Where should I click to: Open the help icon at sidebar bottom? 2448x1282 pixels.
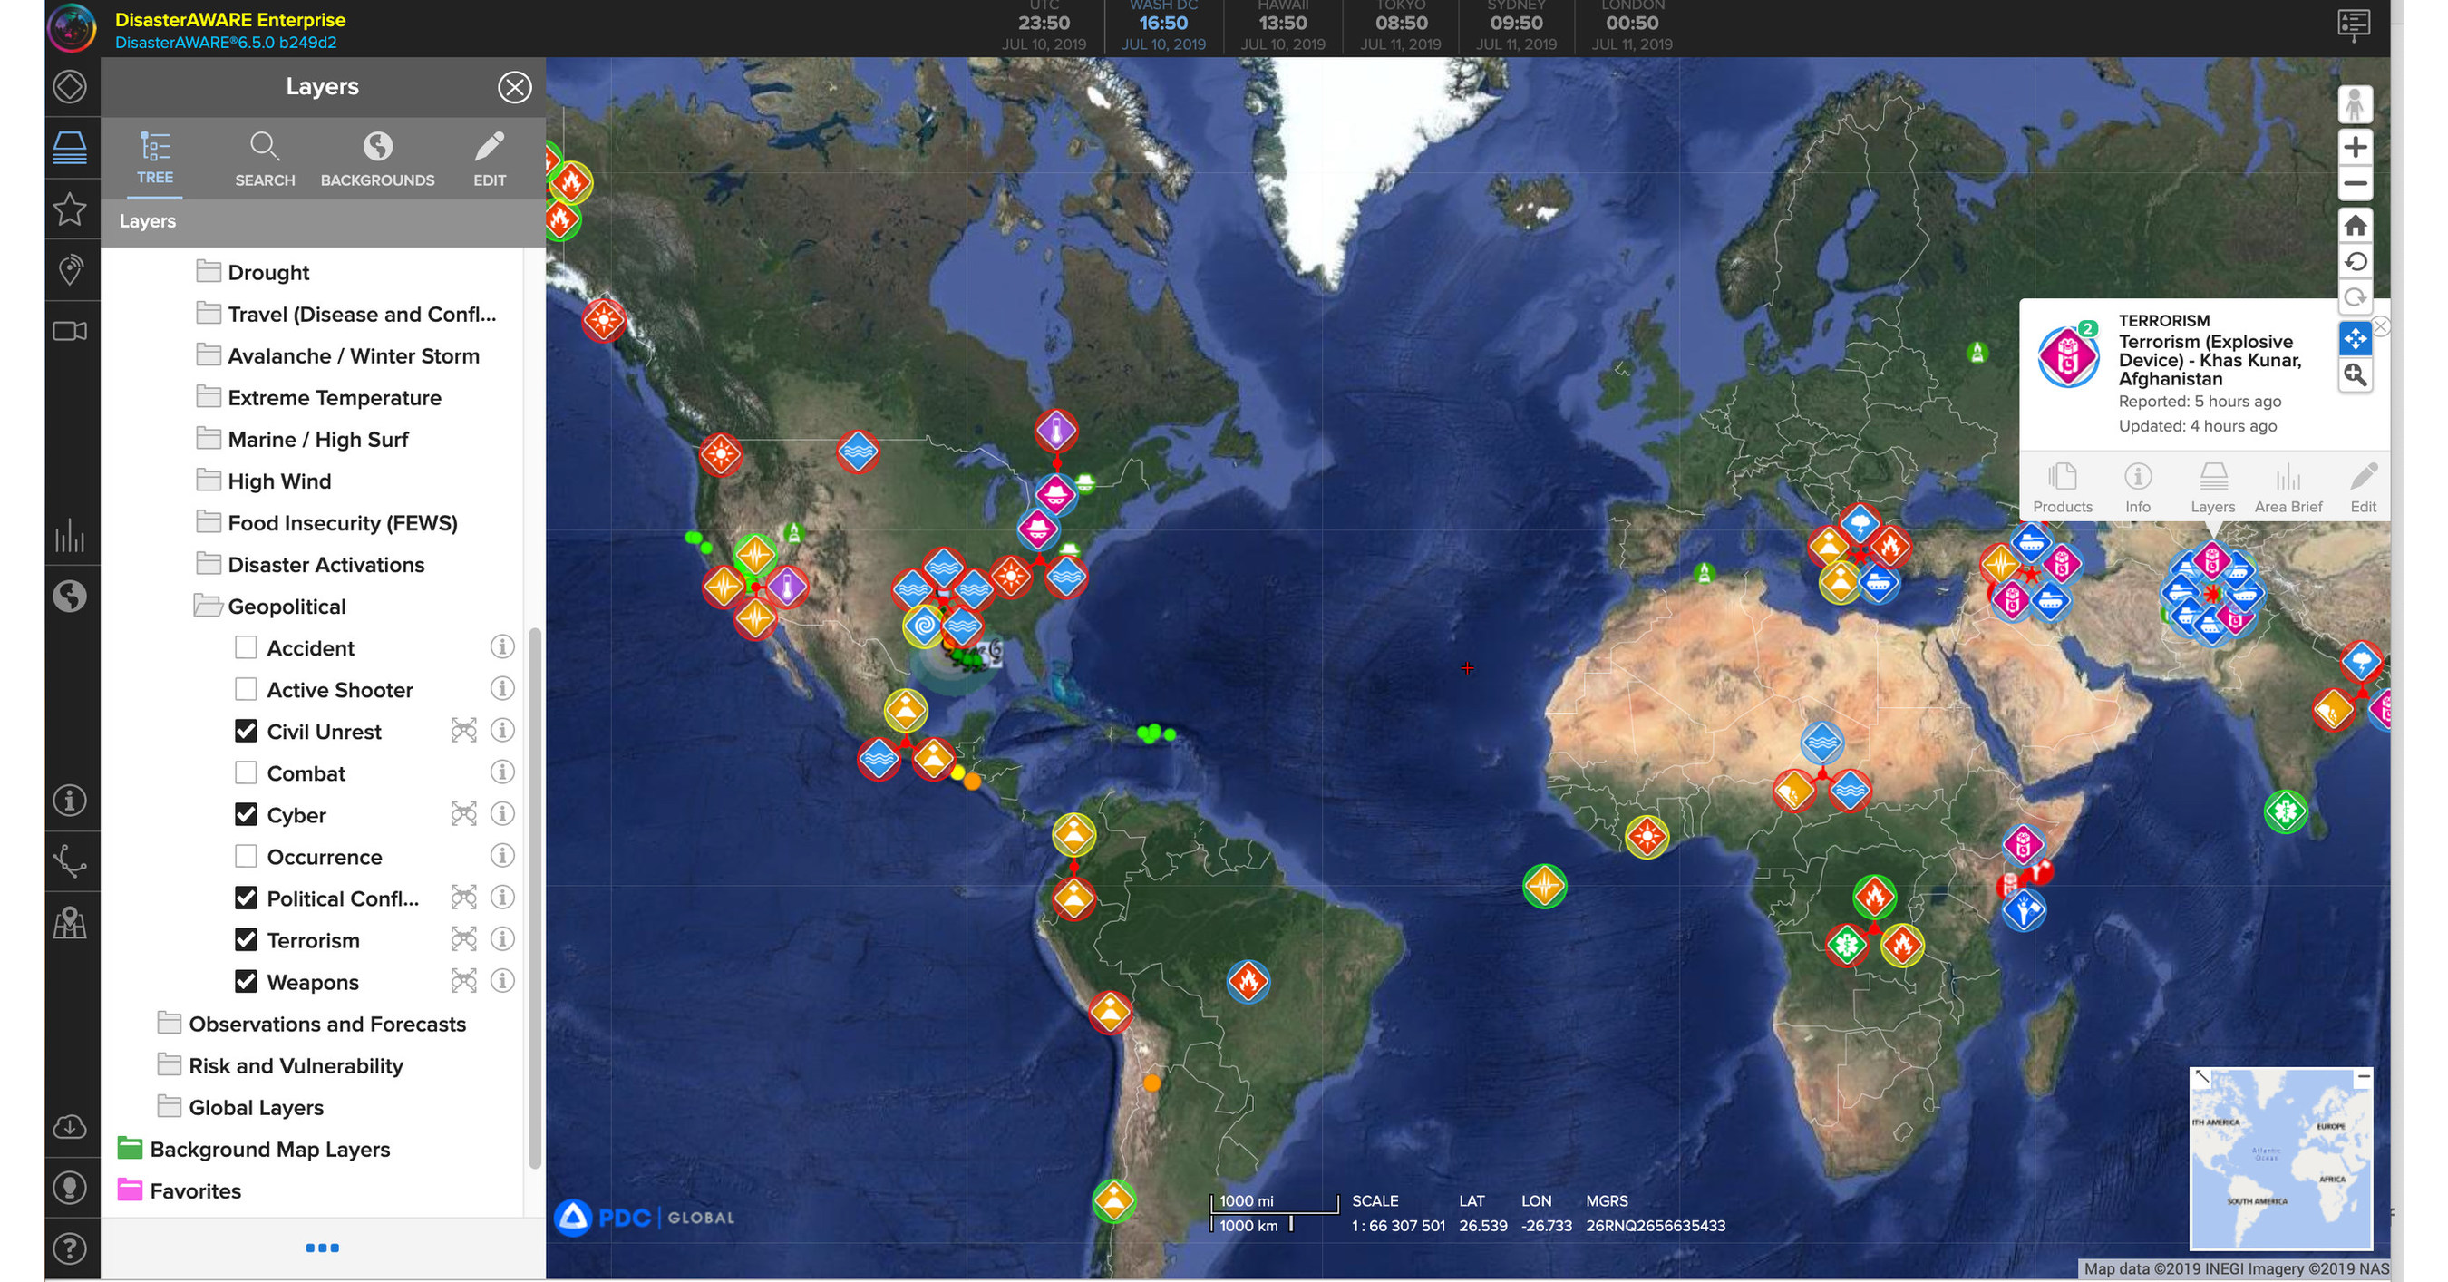72,1247
